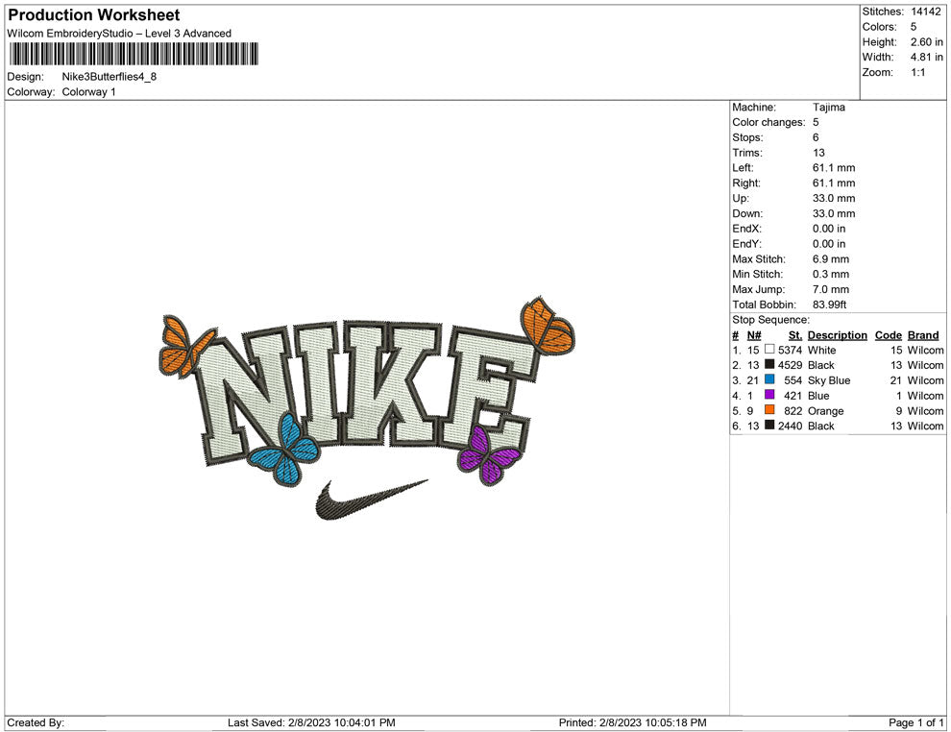Select the Sky Blue description text
Viewport: 951px width, 732px height.
829,380
